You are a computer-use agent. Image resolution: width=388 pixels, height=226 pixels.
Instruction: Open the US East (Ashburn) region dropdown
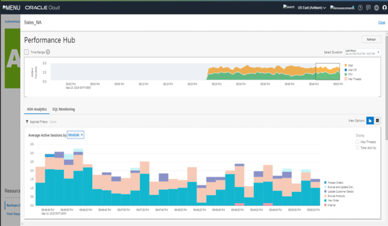312,8
